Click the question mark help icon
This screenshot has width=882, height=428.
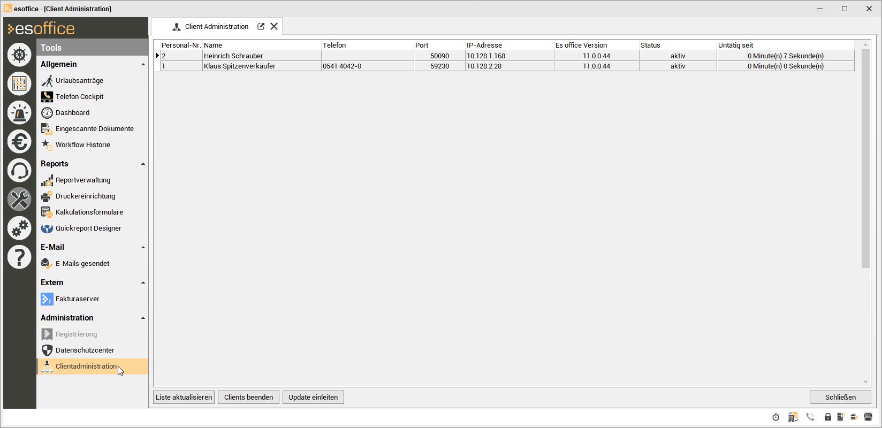19,257
